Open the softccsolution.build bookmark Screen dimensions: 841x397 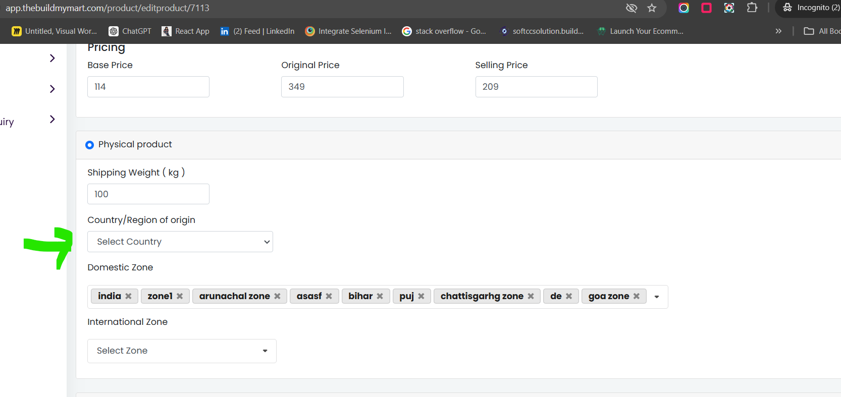(542, 31)
